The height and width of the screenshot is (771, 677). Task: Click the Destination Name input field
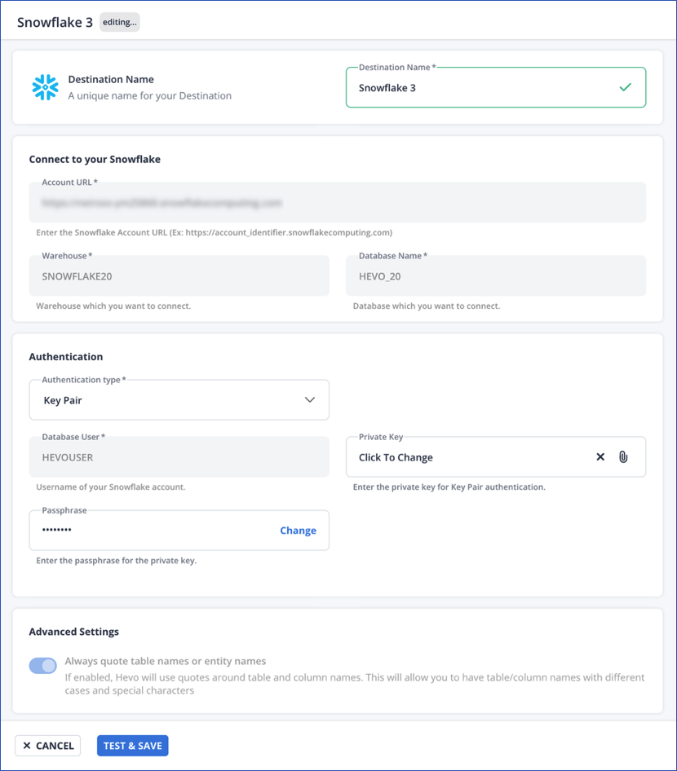496,87
